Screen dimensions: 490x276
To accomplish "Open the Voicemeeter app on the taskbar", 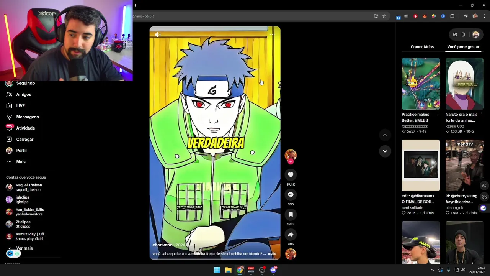I will (251, 270).
